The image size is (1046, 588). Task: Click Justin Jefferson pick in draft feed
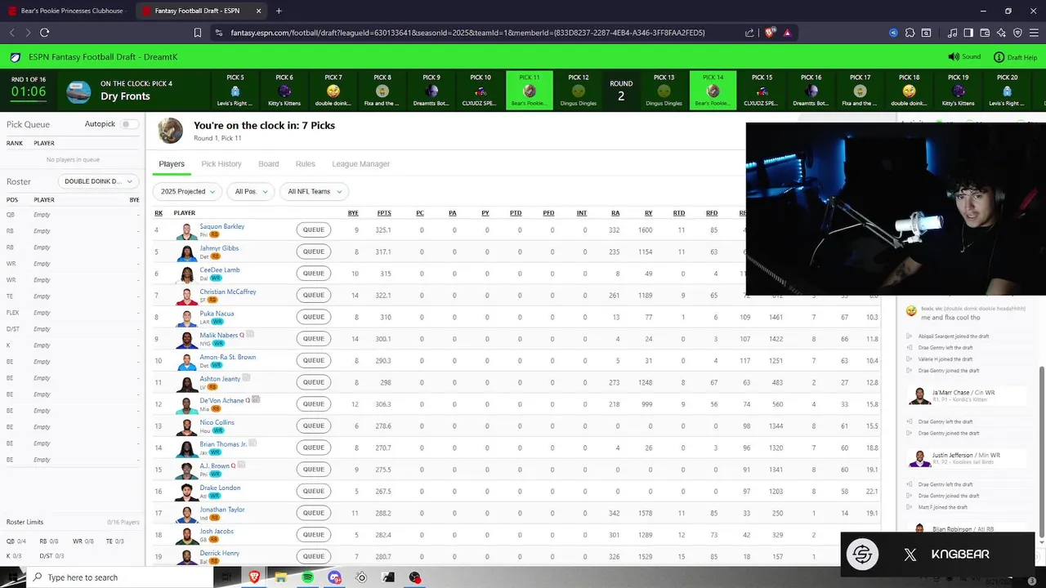[x=968, y=459]
